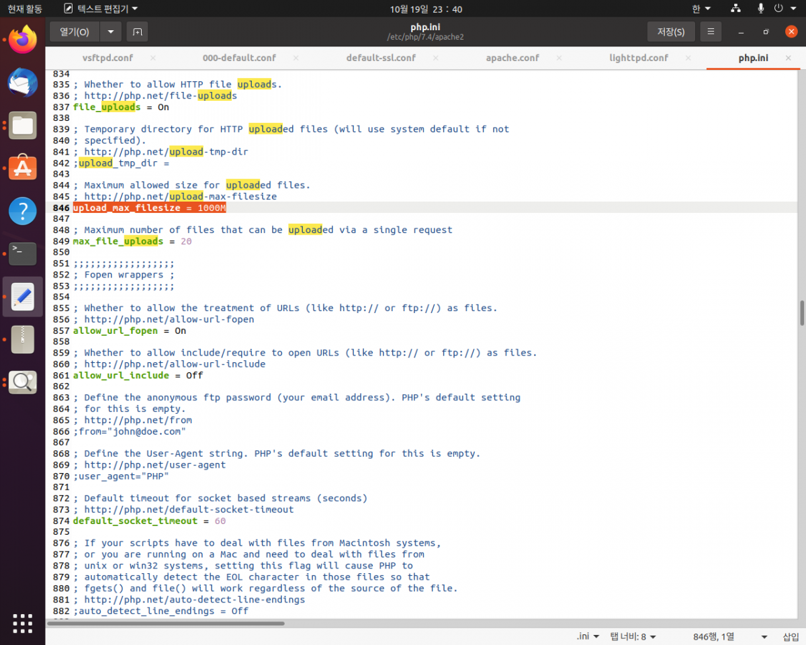This screenshot has width=806, height=645.
Task: Click the allow_url_include = Off line
Action: tap(138, 376)
